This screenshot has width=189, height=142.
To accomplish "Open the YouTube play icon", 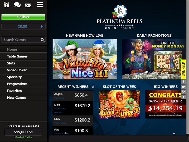I will 183,97.
